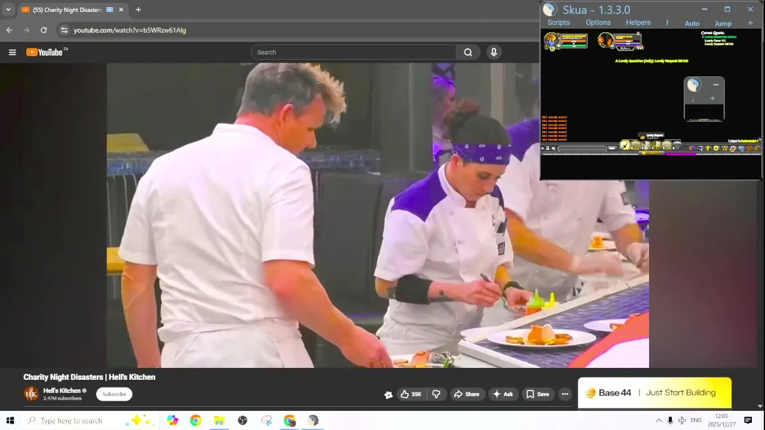
Task: Save video to a playlist
Action: tap(537, 394)
